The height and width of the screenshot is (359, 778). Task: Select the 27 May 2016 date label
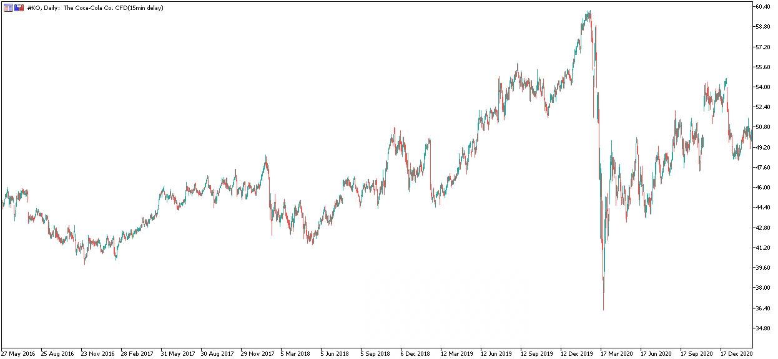pyautogui.click(x=18, y=353)
